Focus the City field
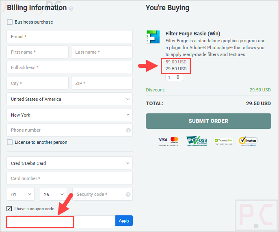 point(37,83)
